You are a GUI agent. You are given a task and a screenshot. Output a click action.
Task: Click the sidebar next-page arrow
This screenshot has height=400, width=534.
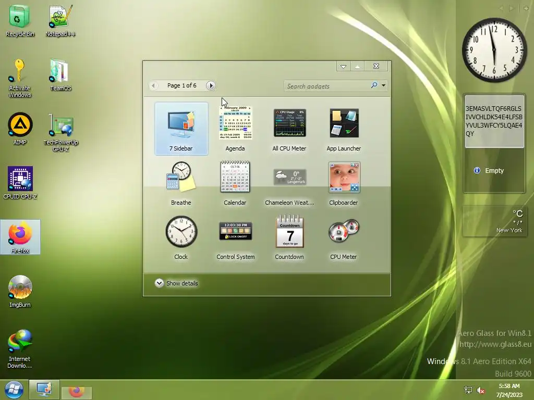[511, 8]
